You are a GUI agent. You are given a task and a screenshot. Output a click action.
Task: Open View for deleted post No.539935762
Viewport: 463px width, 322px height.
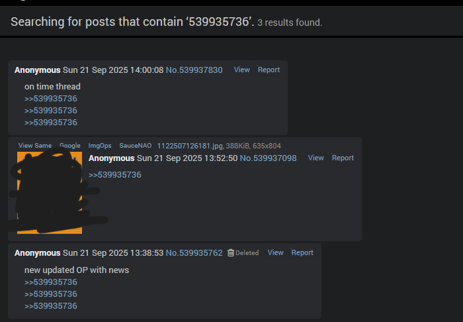point(276,253)
